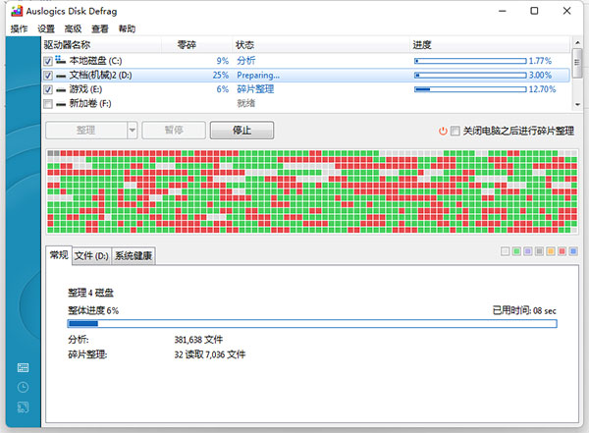Image resolution: width=589 pixels, height=433 pixels.
Task: Open the 查看 menu
Action: 99,29
